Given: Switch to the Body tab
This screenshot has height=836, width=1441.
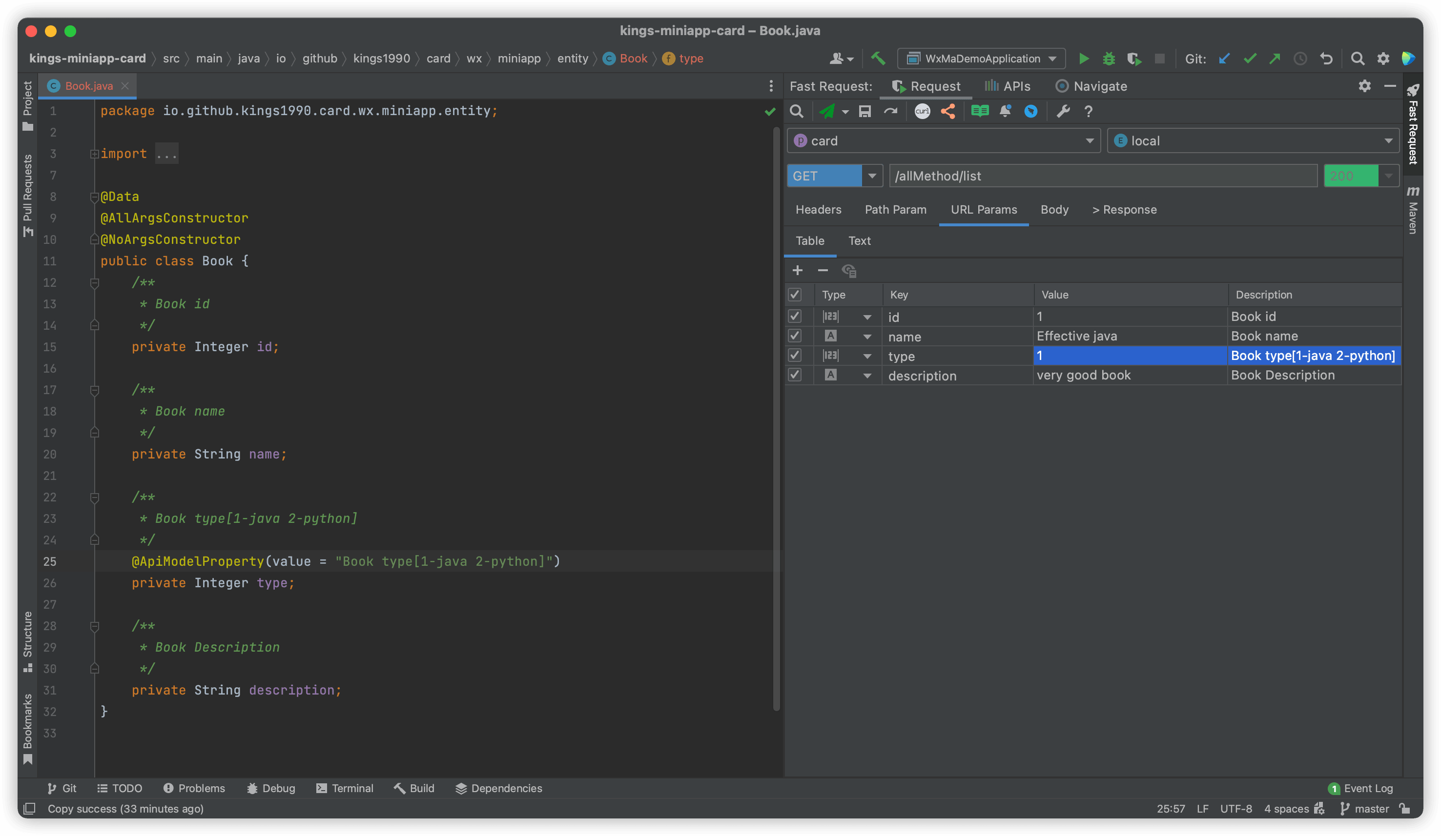Looking at the screenshot, I should [1054, 210].
